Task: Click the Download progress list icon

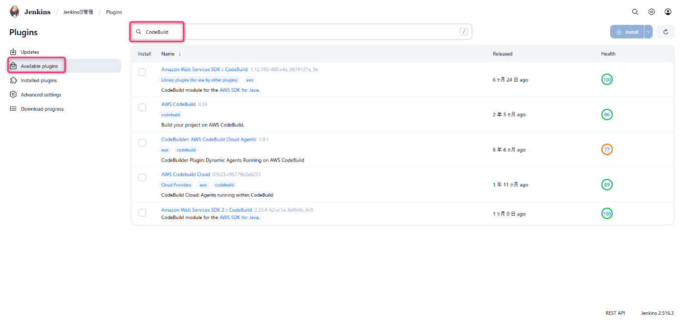Action: (x=14, y=109)
